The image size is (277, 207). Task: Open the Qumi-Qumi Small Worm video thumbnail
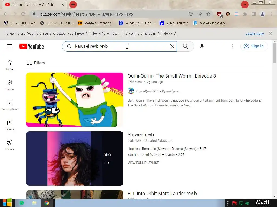[75, 100]
